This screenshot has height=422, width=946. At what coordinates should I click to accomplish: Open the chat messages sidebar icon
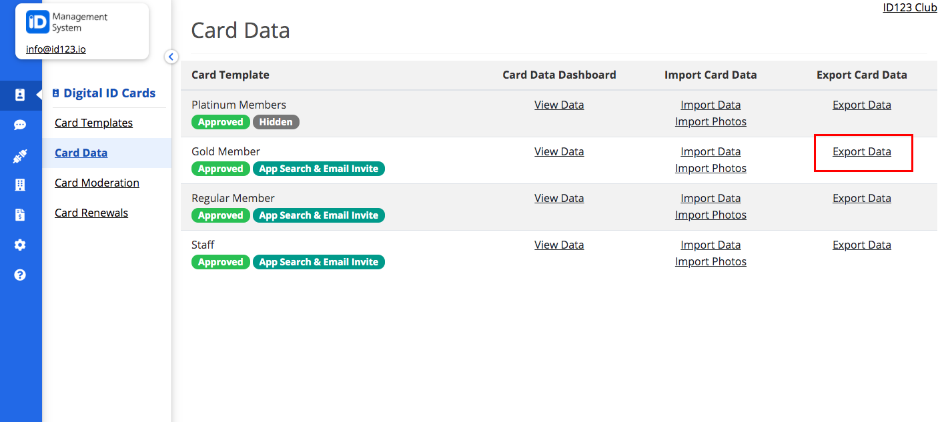[x=21, y=125]
